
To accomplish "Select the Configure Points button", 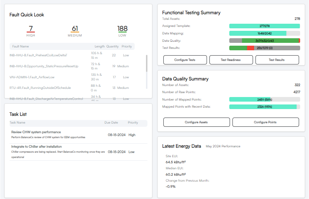I will pos(265,122).
